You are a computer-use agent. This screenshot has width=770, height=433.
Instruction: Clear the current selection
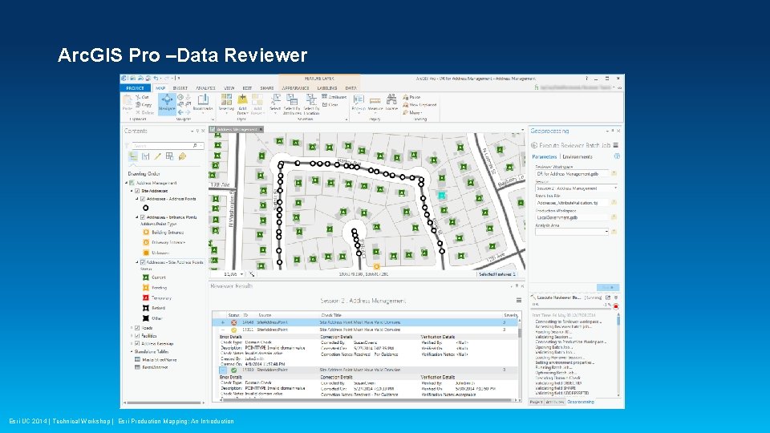click(x=330, y=104)
